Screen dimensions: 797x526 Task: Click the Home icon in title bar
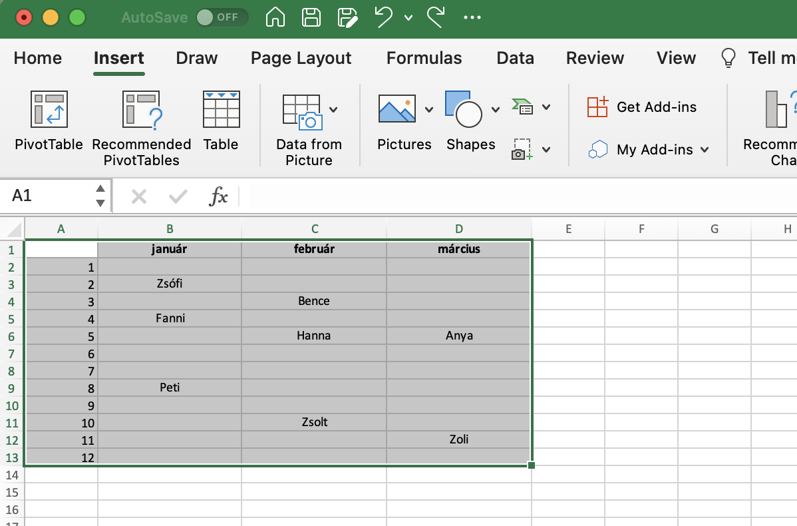(x=275, y=17)
